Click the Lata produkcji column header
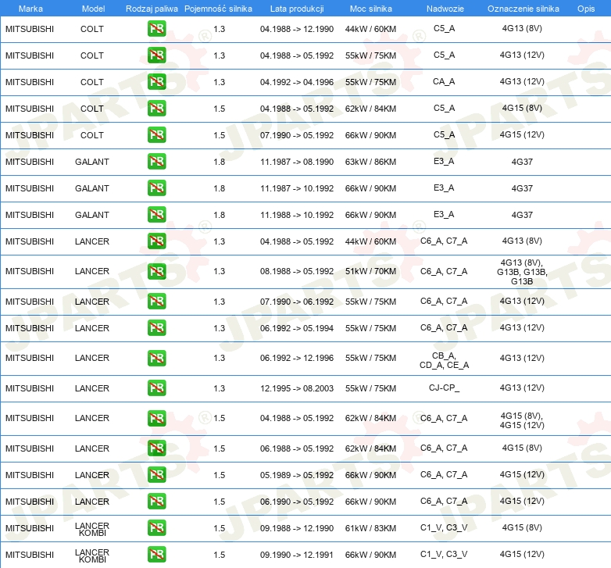This screenshot has height=568, width=611. click(x=296, y=8)
